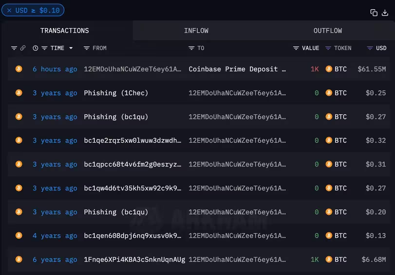This screenshot has width=395, height=275.
Task: Click BTC token icon in the $61.55M row
Action: tap(329, 69)
